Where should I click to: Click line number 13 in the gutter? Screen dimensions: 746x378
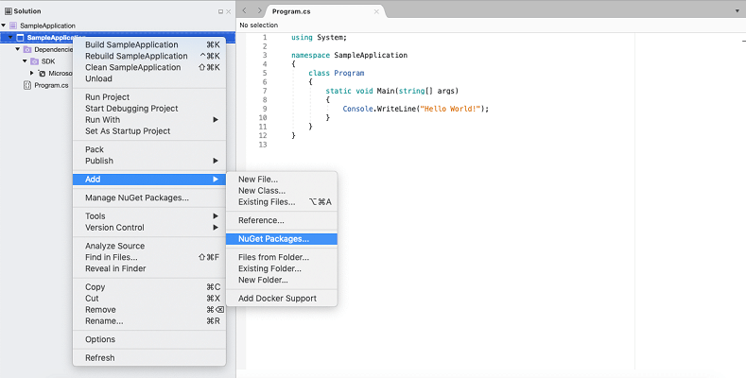(x=263, y=145)
